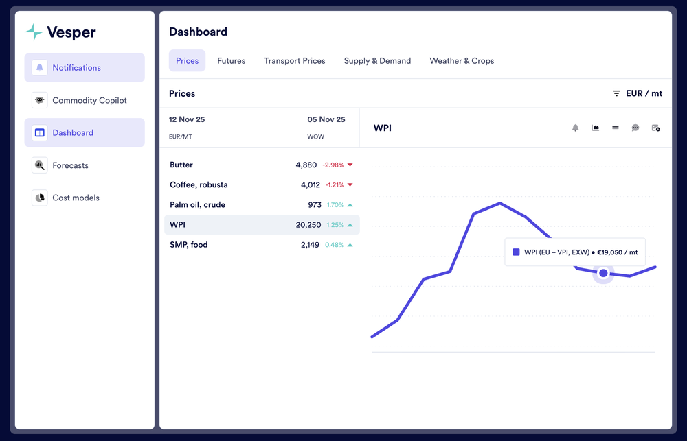Go to Supply & Demand tab
The width and height of the screenshot is (687, 441).
[377, 61]
